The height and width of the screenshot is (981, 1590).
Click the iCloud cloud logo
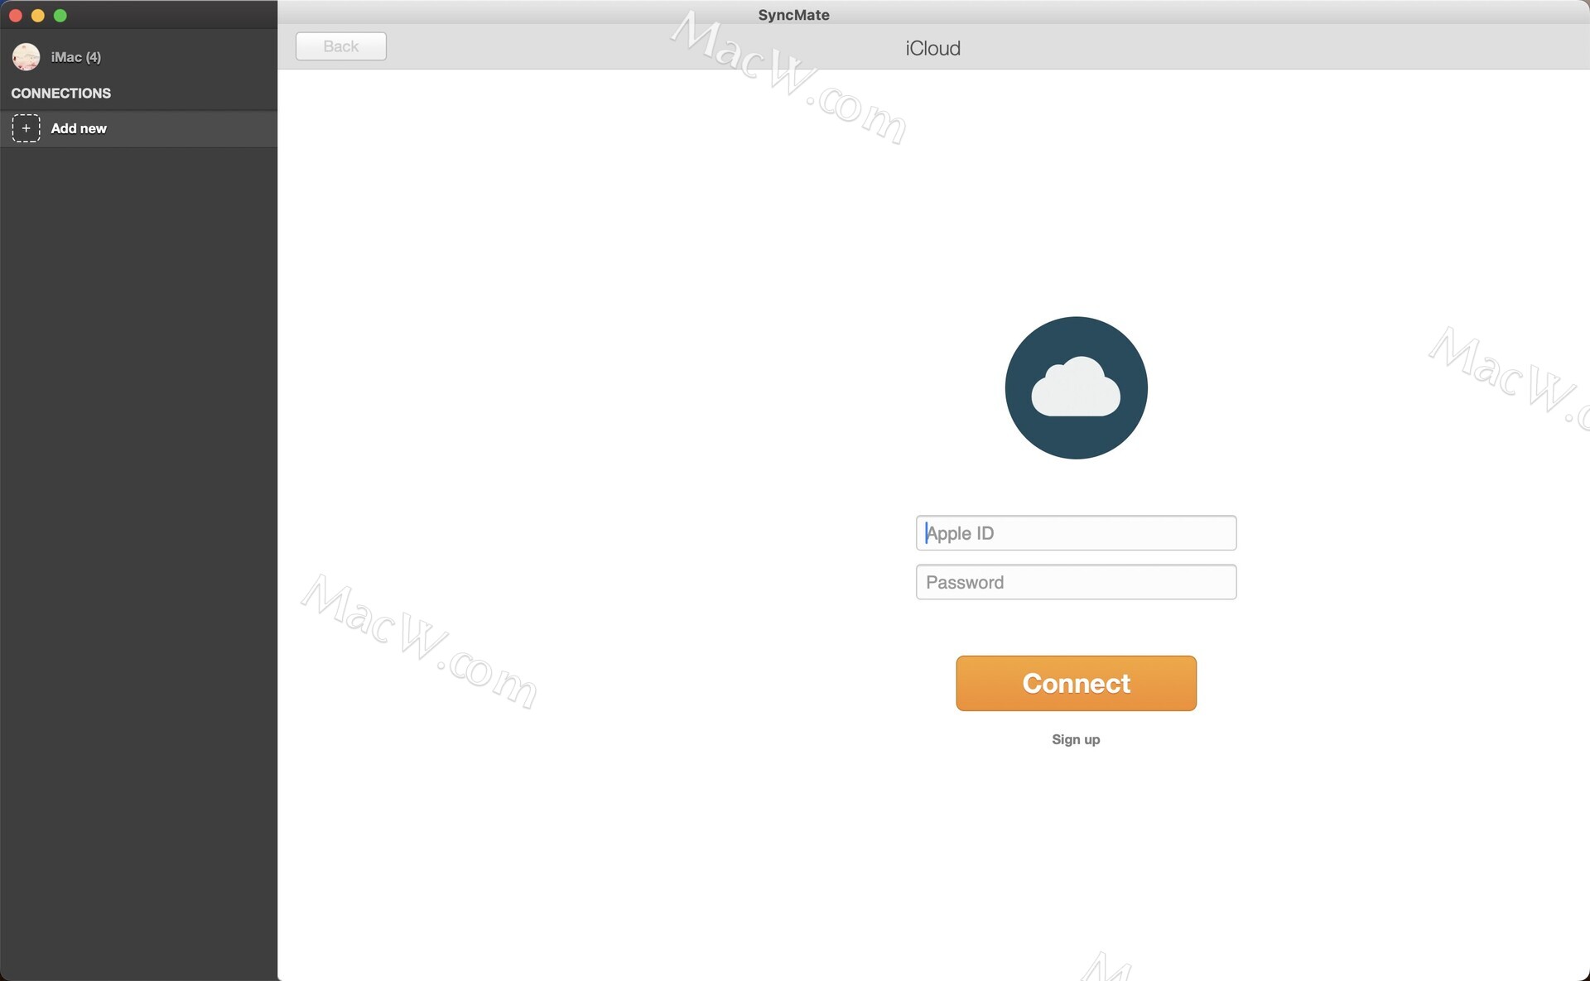click(x=1076, y=387)
